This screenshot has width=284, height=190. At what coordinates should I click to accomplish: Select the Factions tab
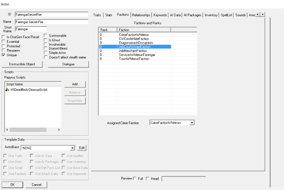(123, 15)
